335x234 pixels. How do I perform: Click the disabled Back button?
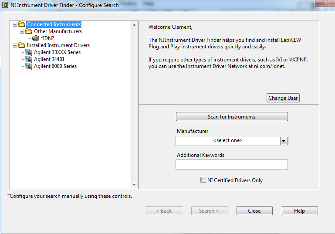click(164, 211)
